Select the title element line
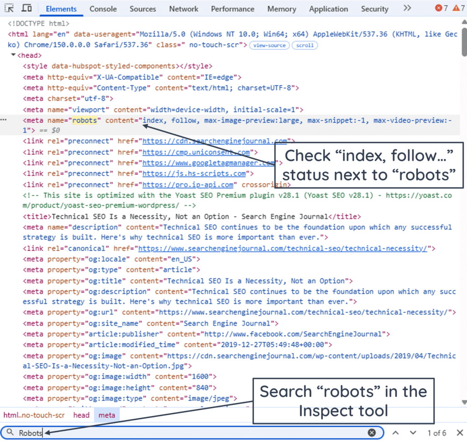 click(192, 216)
